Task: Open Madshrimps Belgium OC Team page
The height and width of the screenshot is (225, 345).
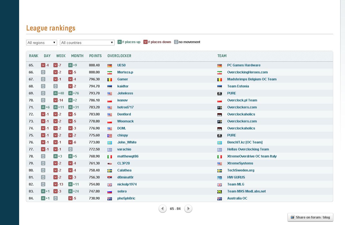Action: click(x=252, y=79)
